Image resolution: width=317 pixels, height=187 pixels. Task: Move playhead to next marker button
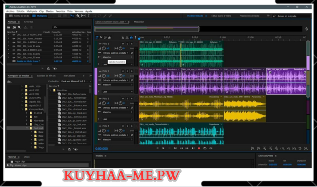click(x=193, y=148)
